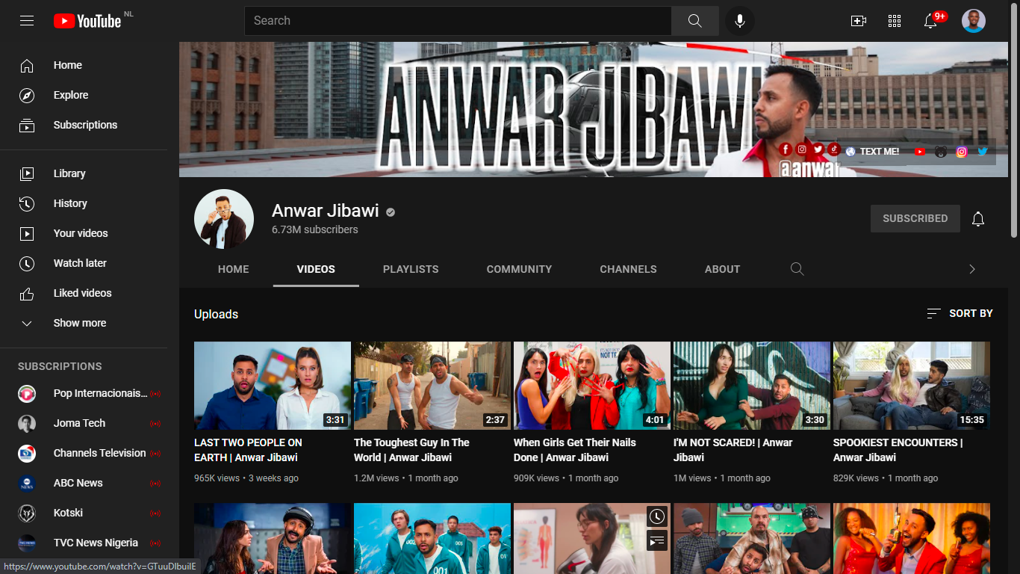Click the magnifier search button
The height and width of the screenshot is (574, 1020).
695,21
